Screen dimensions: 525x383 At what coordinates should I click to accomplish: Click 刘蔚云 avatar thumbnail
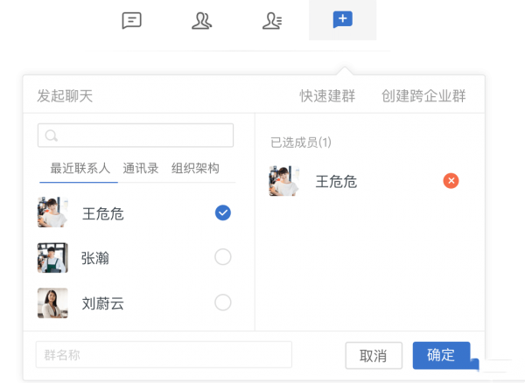click(52, 303)
